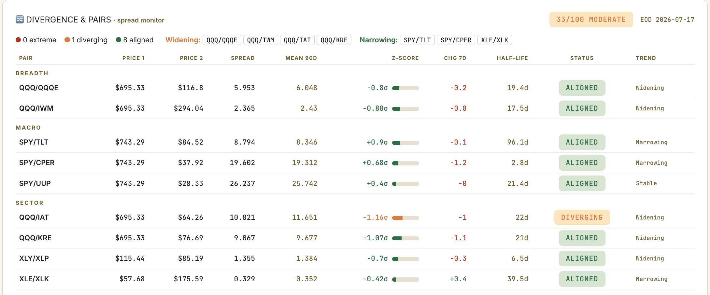Open the SPY/TLT pair name in Macro table
The height and width of the screenshot is (295, 710).
34,142
